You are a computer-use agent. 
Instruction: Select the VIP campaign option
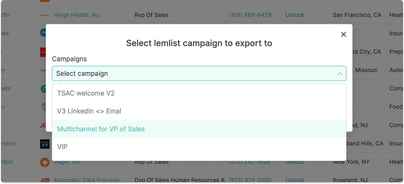coord(62,147)
